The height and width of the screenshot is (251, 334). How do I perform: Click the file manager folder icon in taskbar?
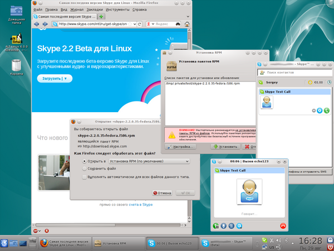tap(13, 243)
